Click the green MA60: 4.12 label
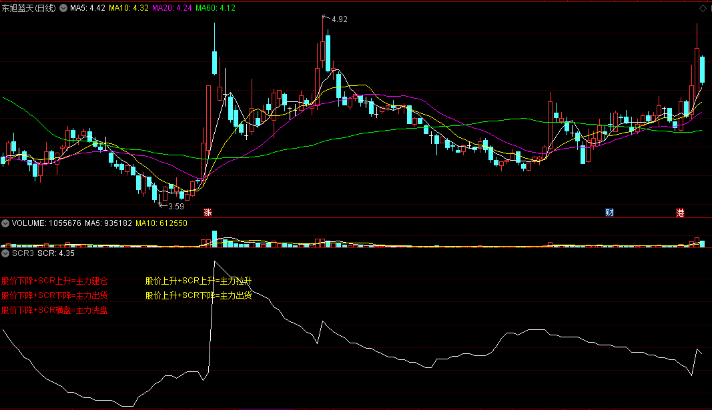 [216, 8]
